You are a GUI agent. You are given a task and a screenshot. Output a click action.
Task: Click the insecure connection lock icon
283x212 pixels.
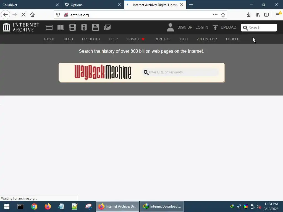coord(66,15)
